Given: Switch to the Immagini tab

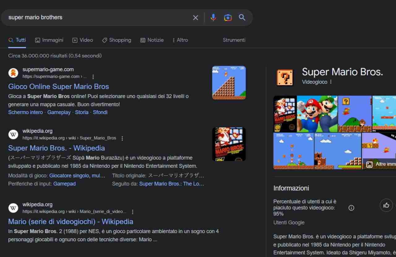Looking at the screenshot, I should pyautogui.click(x=49, y=40).
